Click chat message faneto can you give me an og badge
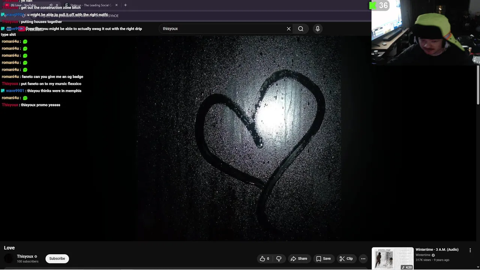 (x=52, y=77)
